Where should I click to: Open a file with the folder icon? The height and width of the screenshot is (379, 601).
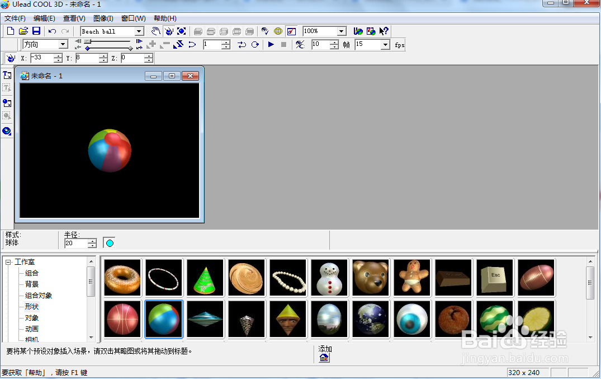pos(23,31)
